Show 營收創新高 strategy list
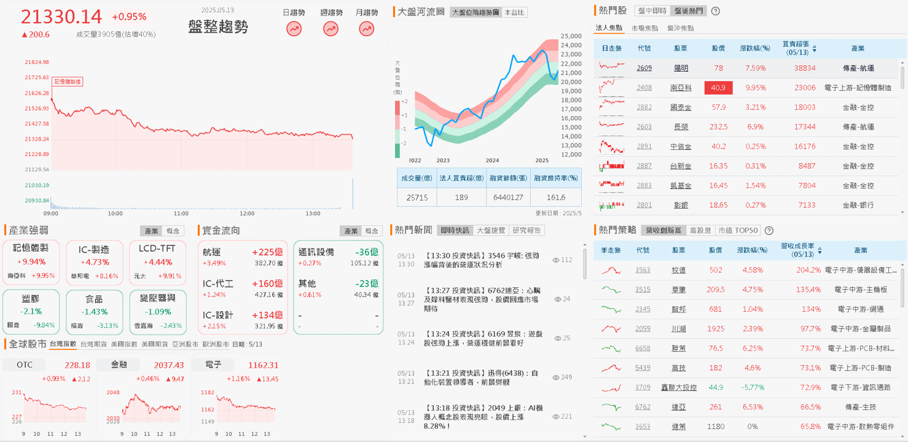Viewport: 908px width, 442px height. [x=663, y=231]
